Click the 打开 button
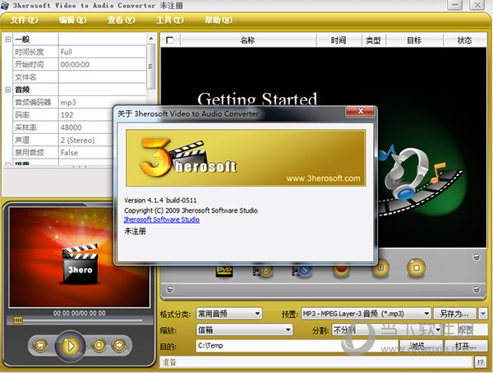The height and width of the screenshot is (373, 493). [465, 346]
